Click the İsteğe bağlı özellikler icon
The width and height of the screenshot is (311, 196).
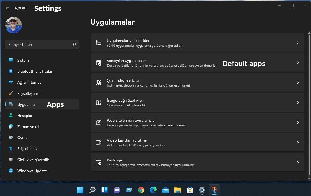point(99,103)
